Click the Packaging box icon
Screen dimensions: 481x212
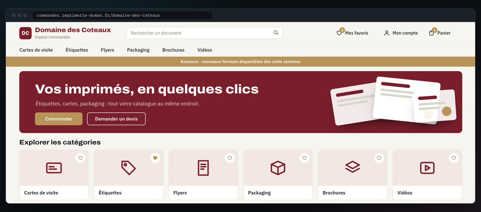pyautogui.click(x=278, y=168)
